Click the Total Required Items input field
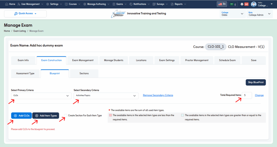 247,95
